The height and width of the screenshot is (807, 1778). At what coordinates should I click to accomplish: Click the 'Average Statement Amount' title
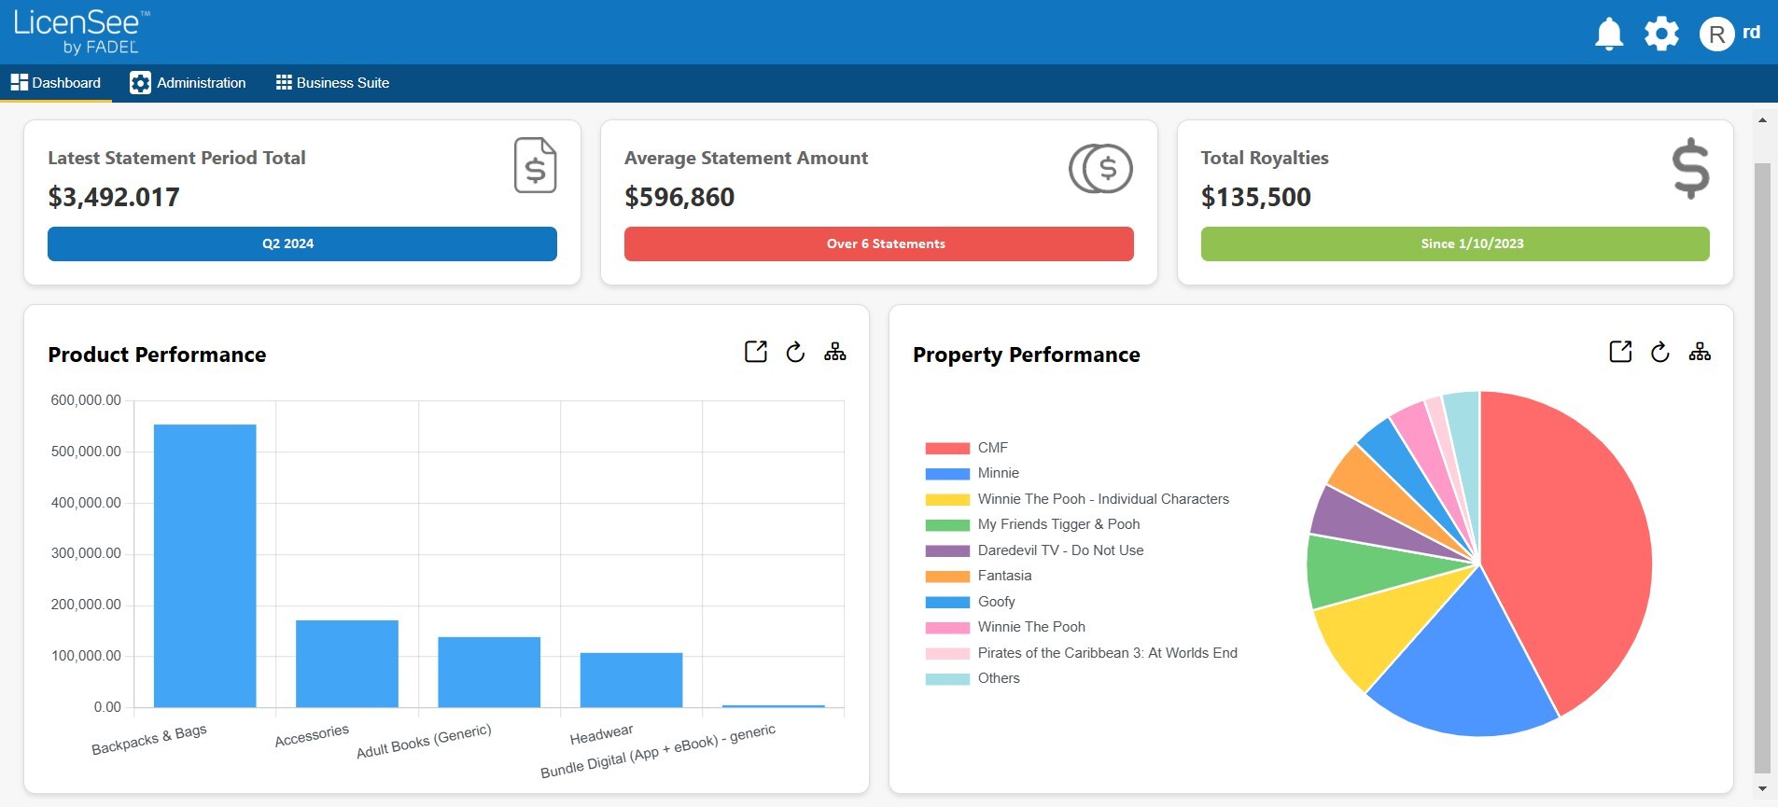(x=746, y=158)
